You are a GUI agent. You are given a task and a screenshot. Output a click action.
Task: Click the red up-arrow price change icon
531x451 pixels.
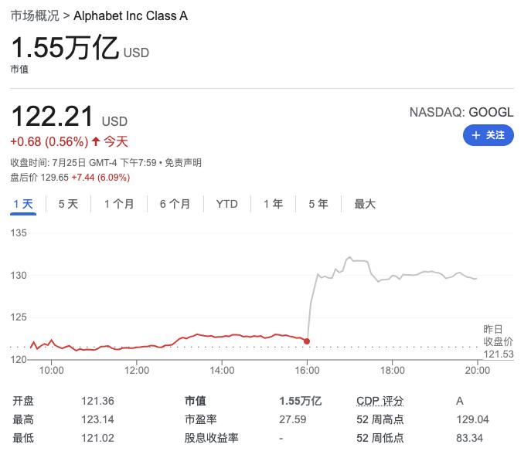pos(96,141)
